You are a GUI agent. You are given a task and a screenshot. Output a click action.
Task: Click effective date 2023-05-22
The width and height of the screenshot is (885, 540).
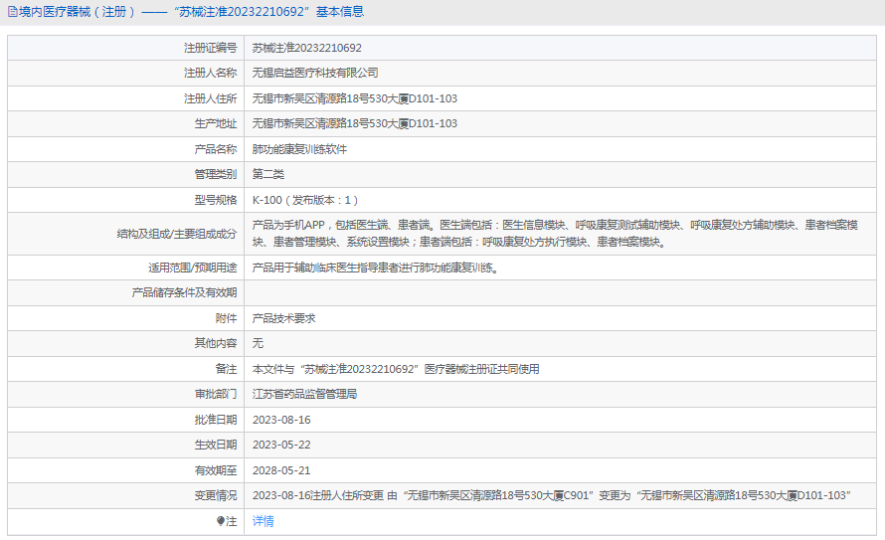tap(281, 445)
